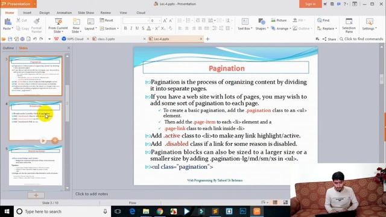Click the numbered list icon

tap(188, 20)
